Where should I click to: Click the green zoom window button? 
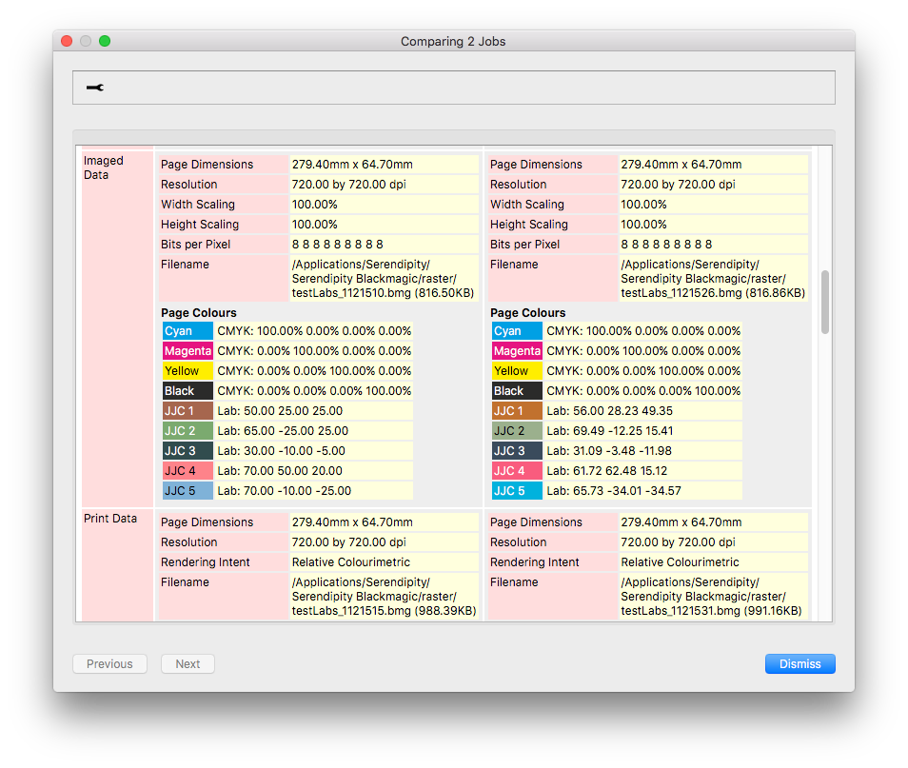tap(105, 41)
